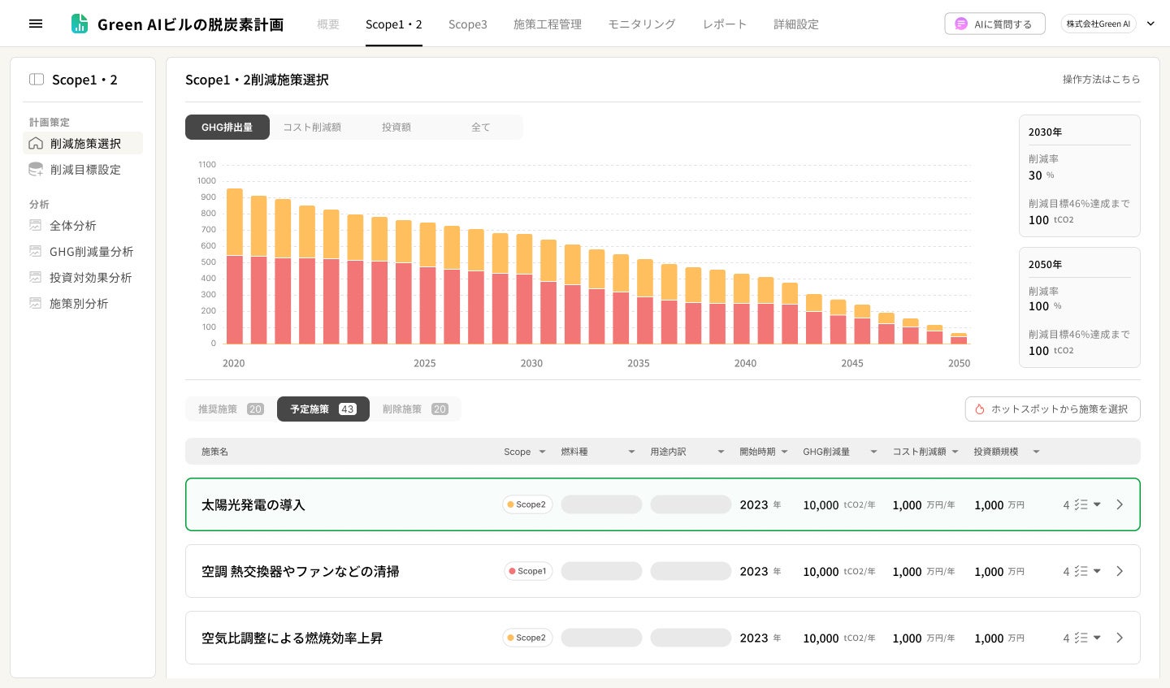Screen dimensions: 1170x688
Task: Click the Scope2 tag on 空気比調整による燃焼効率上昇 row
Action: 527,638
